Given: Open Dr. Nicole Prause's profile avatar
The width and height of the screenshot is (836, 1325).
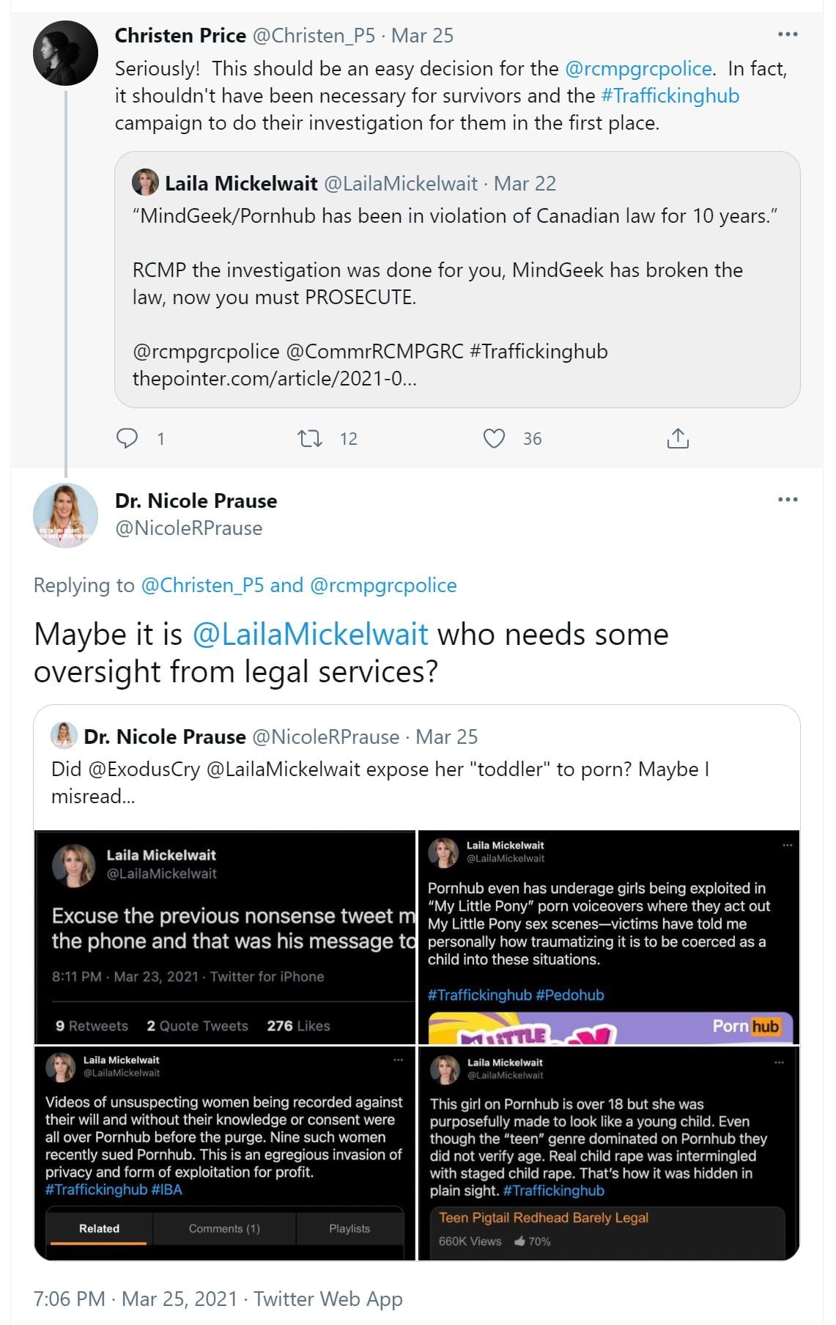Looking at the screenshot, I should [x=66, y=515].
